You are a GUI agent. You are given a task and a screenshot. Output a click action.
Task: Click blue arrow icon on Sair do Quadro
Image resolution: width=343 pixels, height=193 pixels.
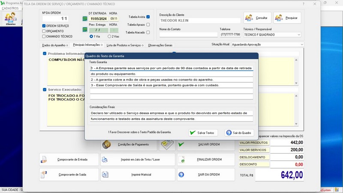229,133
